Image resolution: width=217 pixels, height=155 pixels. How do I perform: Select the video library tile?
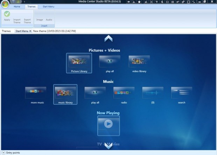coord(139,63)
